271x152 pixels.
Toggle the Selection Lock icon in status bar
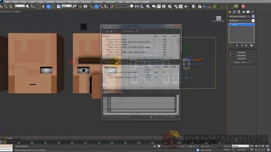[x=155, y=146]
